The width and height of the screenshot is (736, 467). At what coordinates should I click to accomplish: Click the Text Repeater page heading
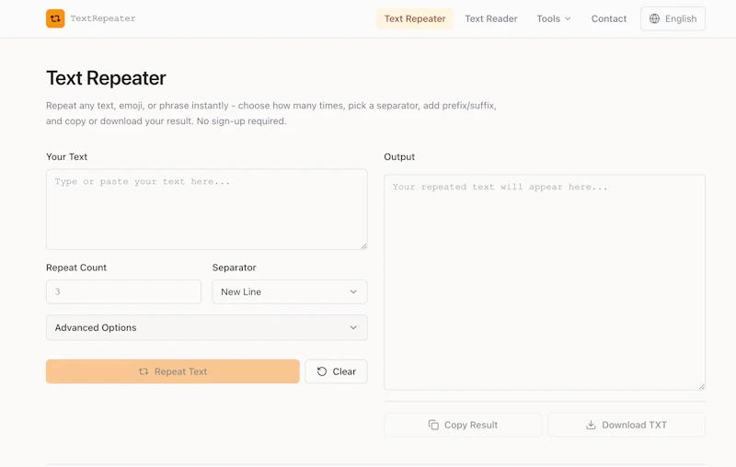point(106,78)
